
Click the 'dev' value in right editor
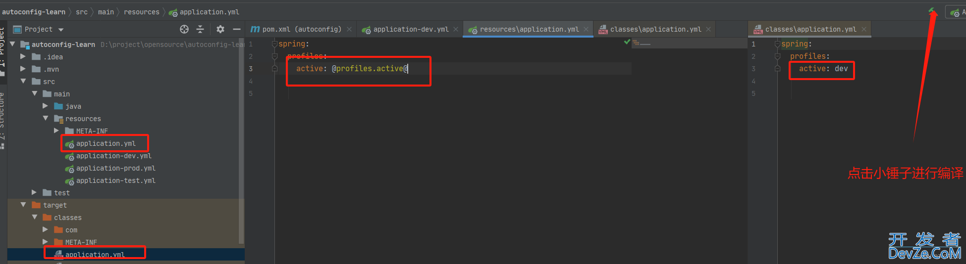point(841,69)
